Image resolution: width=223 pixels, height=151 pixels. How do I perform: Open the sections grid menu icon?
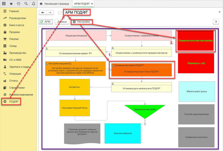4,4
